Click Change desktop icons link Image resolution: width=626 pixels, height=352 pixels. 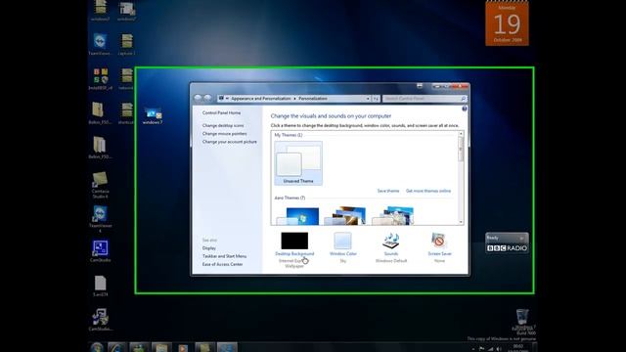(x=223, y=126)
